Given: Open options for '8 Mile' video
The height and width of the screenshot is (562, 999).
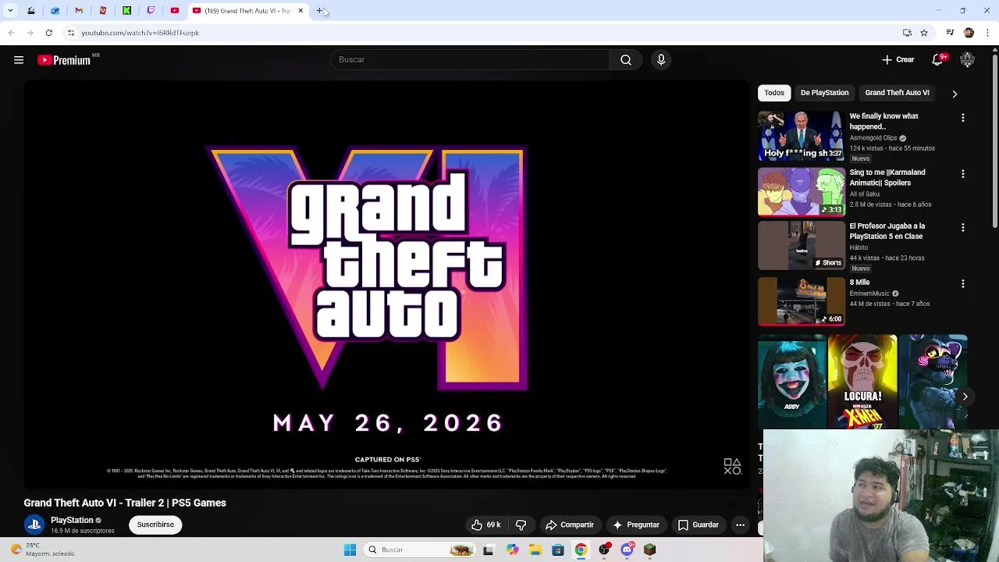Looking at the screenshot, I should [962, 284].
